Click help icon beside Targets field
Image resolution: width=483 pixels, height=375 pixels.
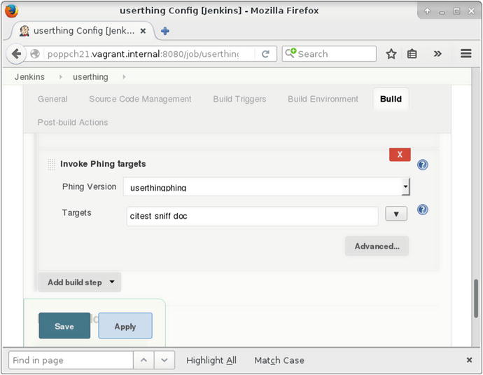click(x=423, y=210)
